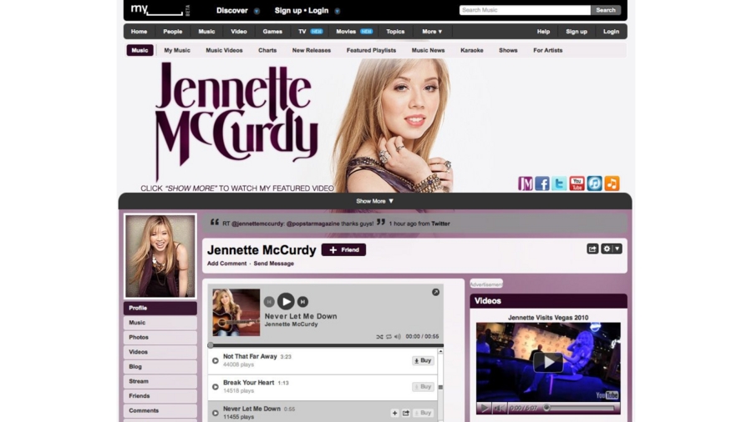Expand the Show More banner bar

(375, 201)
